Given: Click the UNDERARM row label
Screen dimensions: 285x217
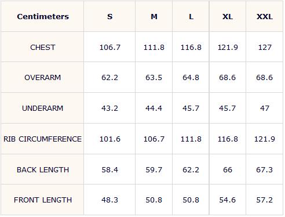Looking at the screenshot, I should [x=43, y=108].
